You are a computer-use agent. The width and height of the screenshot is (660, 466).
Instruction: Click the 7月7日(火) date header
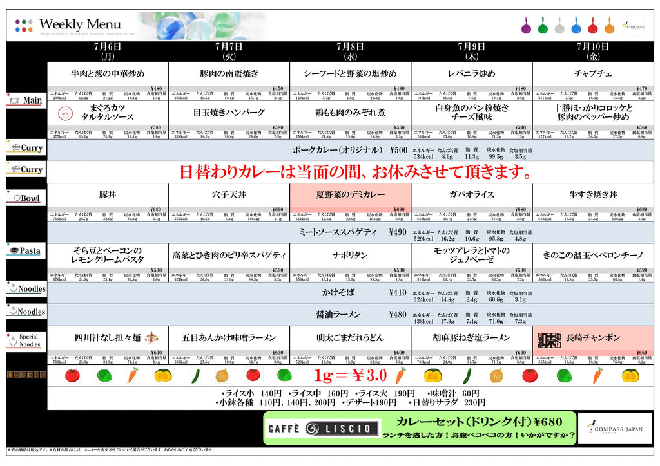229,51
